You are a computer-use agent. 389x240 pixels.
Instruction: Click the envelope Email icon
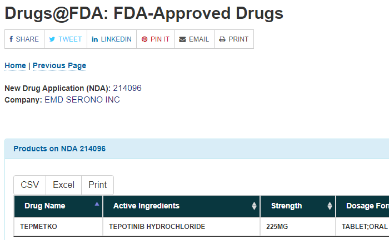[182, 39]
